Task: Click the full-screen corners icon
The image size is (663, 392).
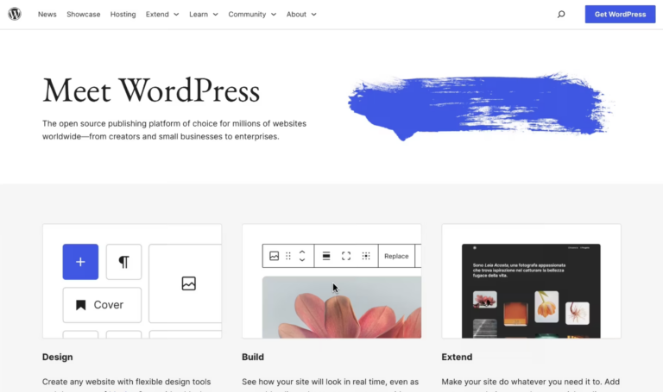Action: pyautogui.click(x=346, y=256)
